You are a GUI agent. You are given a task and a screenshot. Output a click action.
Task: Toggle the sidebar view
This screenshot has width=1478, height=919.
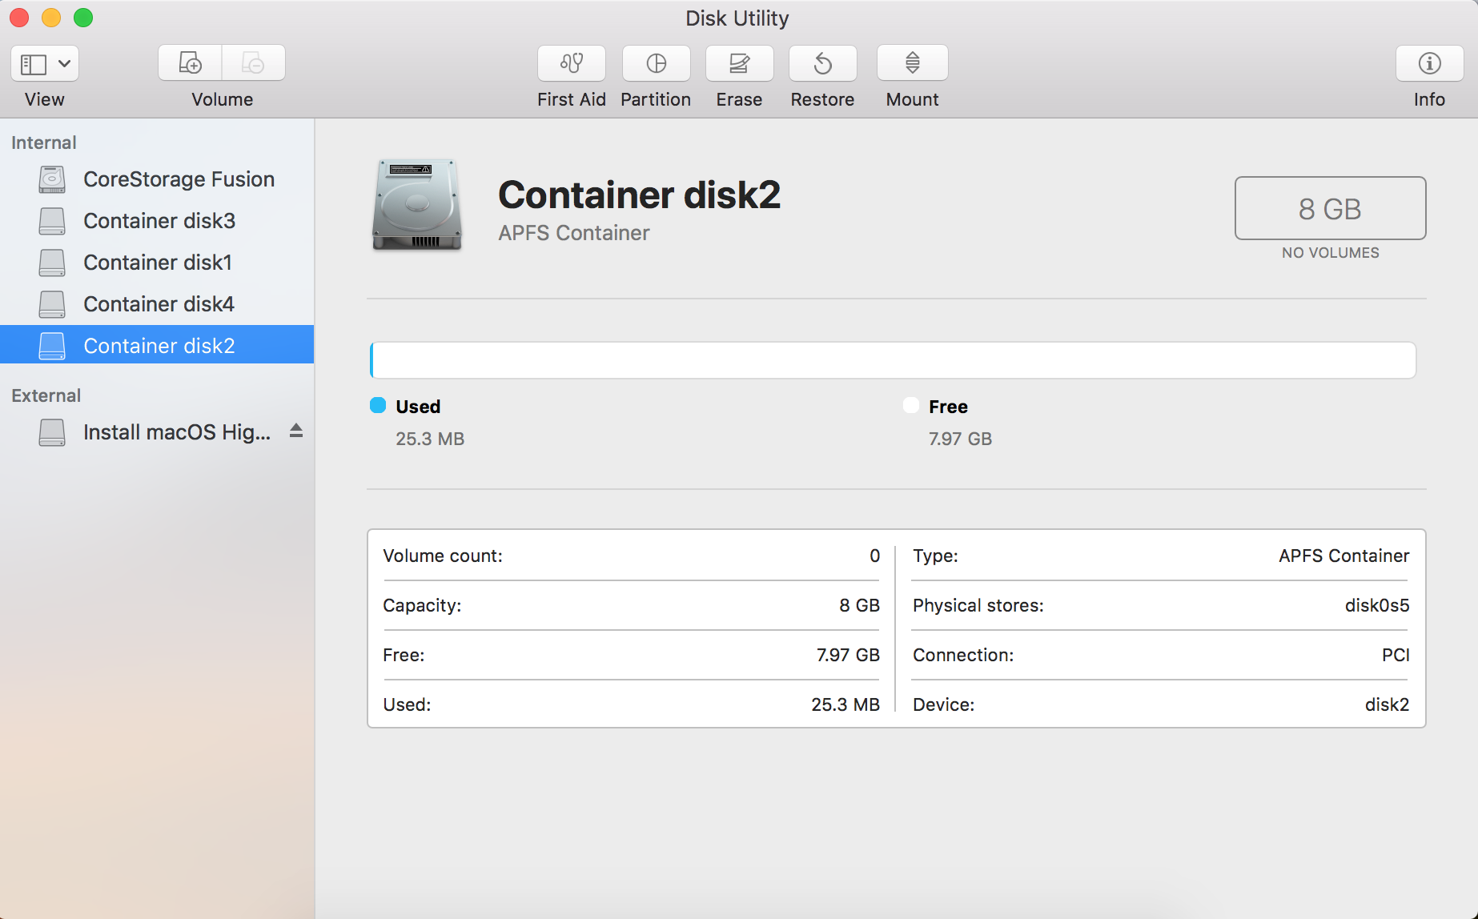pyautogui.click(x=34, y=63)
